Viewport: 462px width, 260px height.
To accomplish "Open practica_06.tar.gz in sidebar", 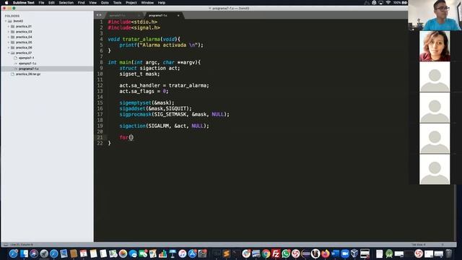I will pyautogui.click(x=28, y=74).
